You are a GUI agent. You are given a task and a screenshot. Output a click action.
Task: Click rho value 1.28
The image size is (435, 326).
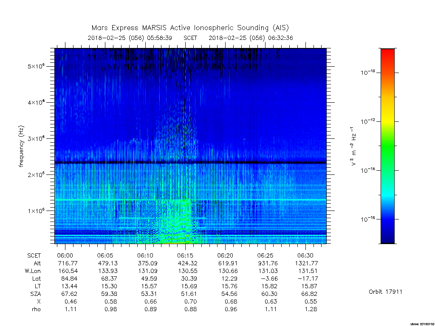click(311, 309)
